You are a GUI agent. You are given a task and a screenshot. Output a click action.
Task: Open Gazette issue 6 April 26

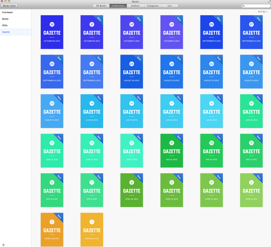click(132, 190)
